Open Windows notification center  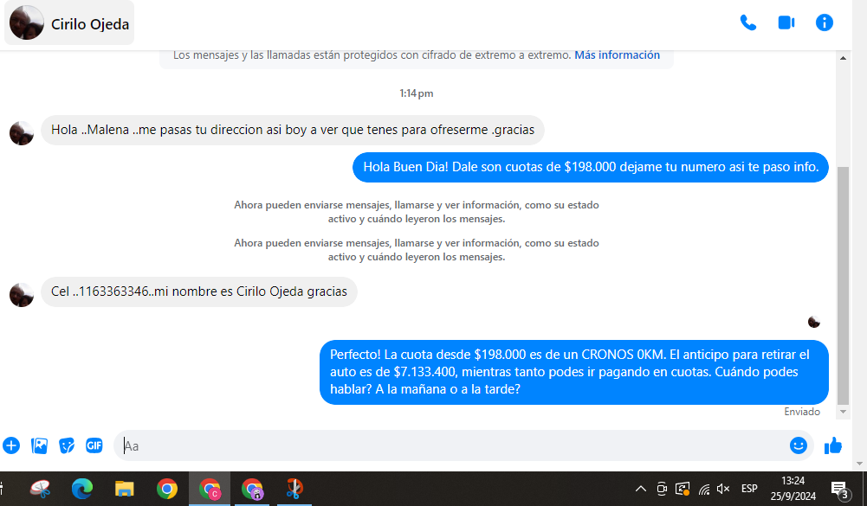point(838,490)
